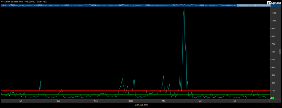Select the red horizontal line at 100

click(135, 91)
